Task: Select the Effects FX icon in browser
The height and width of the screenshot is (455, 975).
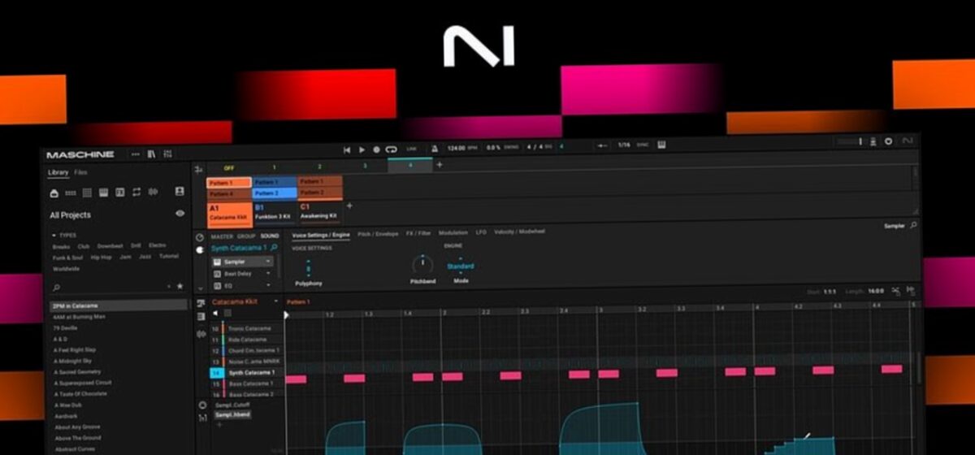Action: pyautogui.click(x=119, y=193)
